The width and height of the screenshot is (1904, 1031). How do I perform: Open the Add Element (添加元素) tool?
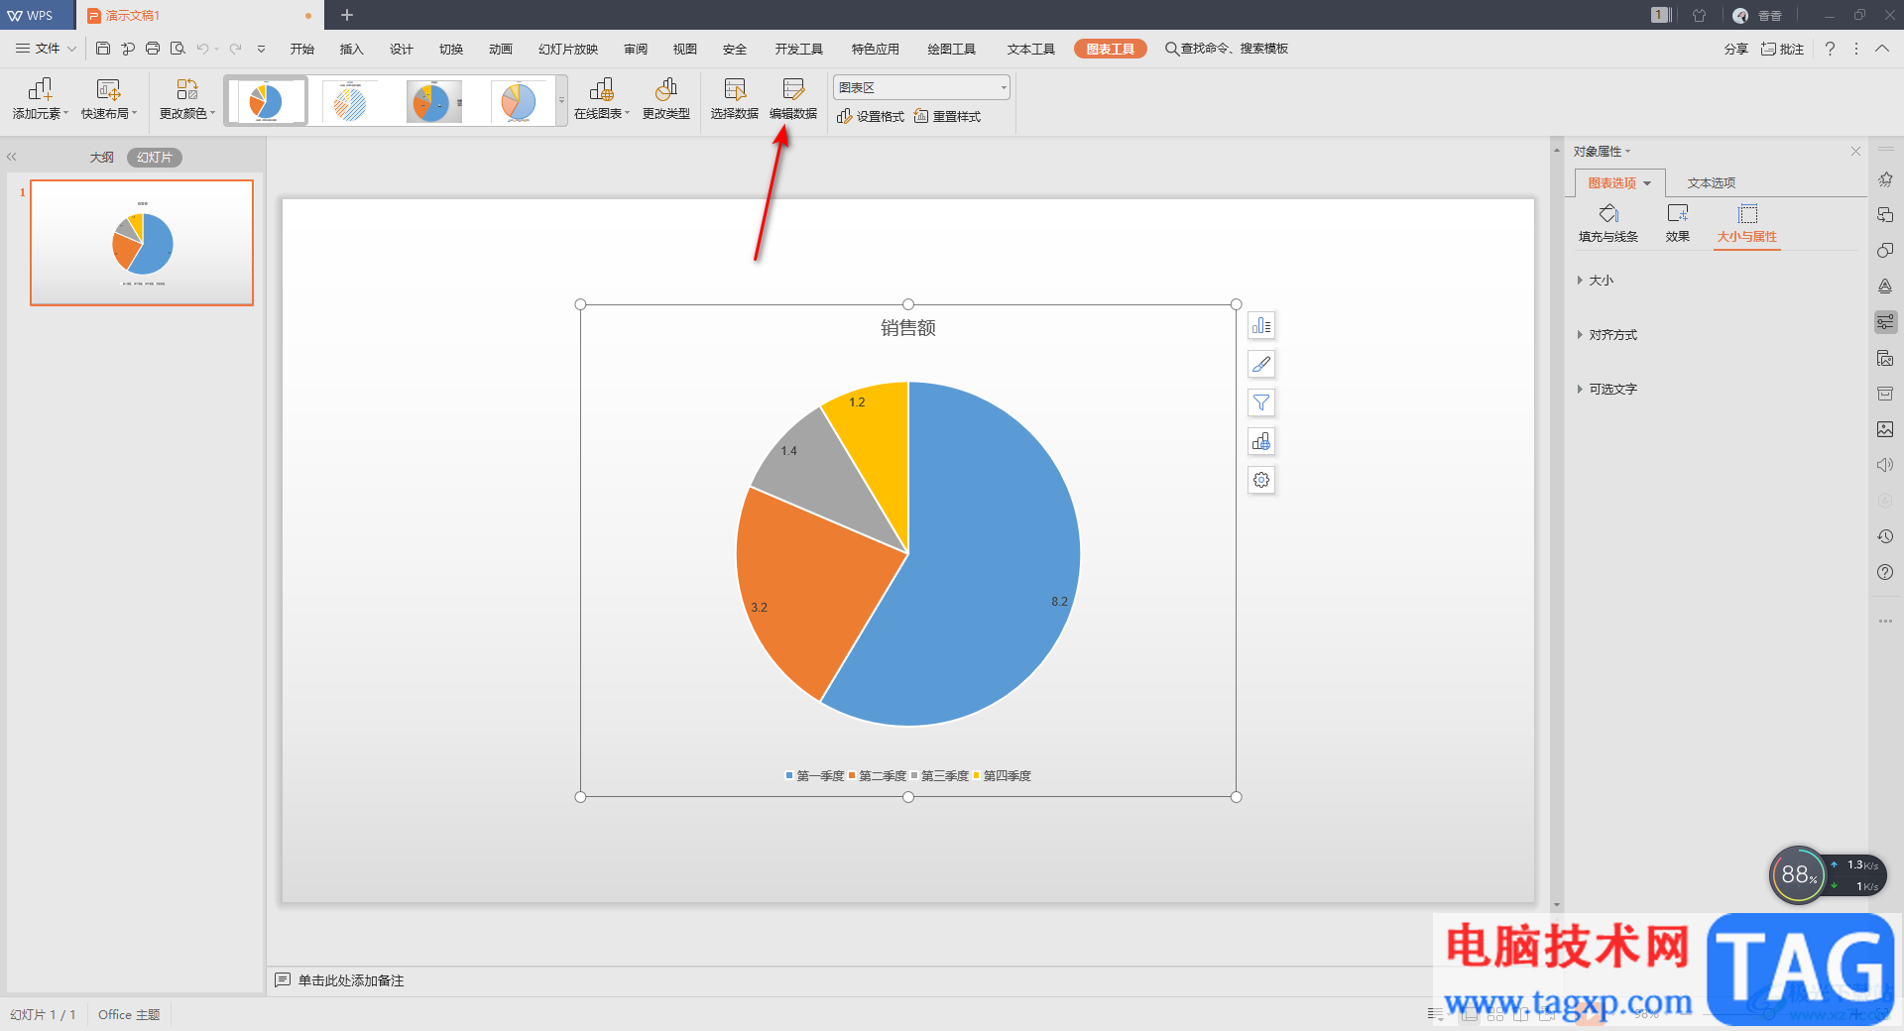click(40, 99)
